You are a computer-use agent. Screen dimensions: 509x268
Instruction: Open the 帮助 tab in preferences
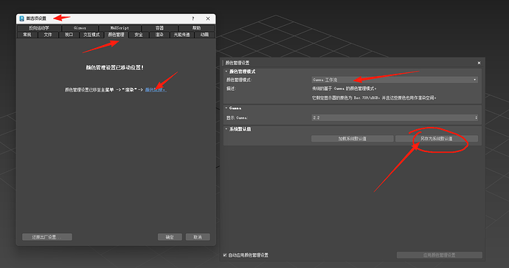pyautogui.click(x=196, y=28)
